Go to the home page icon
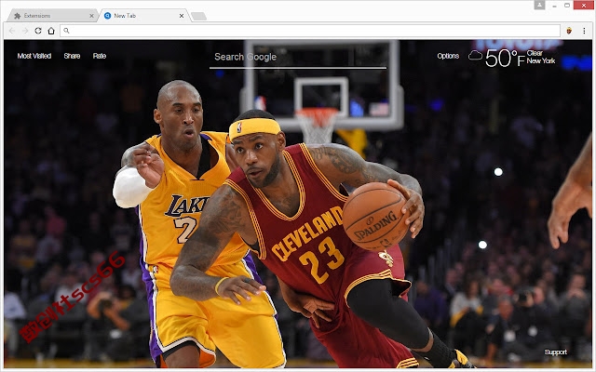 51,31
